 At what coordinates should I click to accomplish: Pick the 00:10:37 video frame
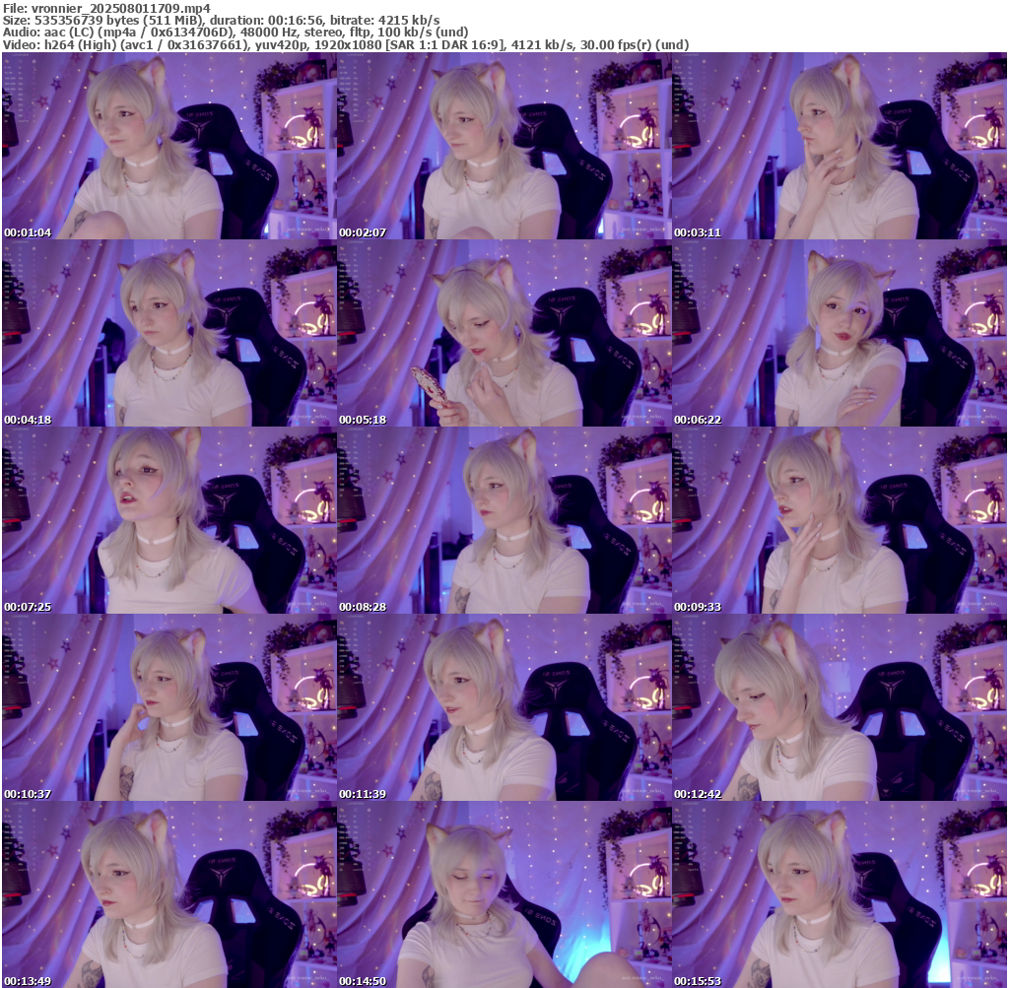(169, 707)
